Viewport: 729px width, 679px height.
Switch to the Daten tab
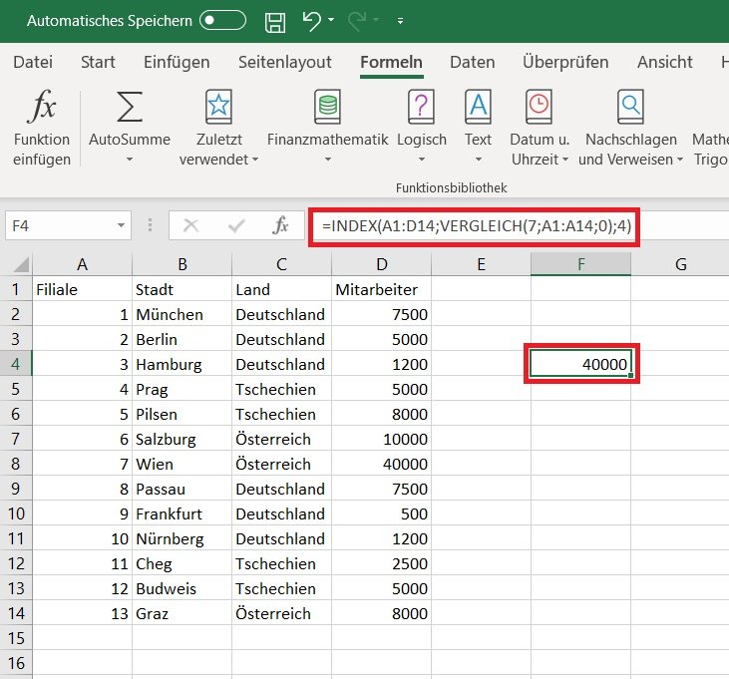(x=472, y=62)
